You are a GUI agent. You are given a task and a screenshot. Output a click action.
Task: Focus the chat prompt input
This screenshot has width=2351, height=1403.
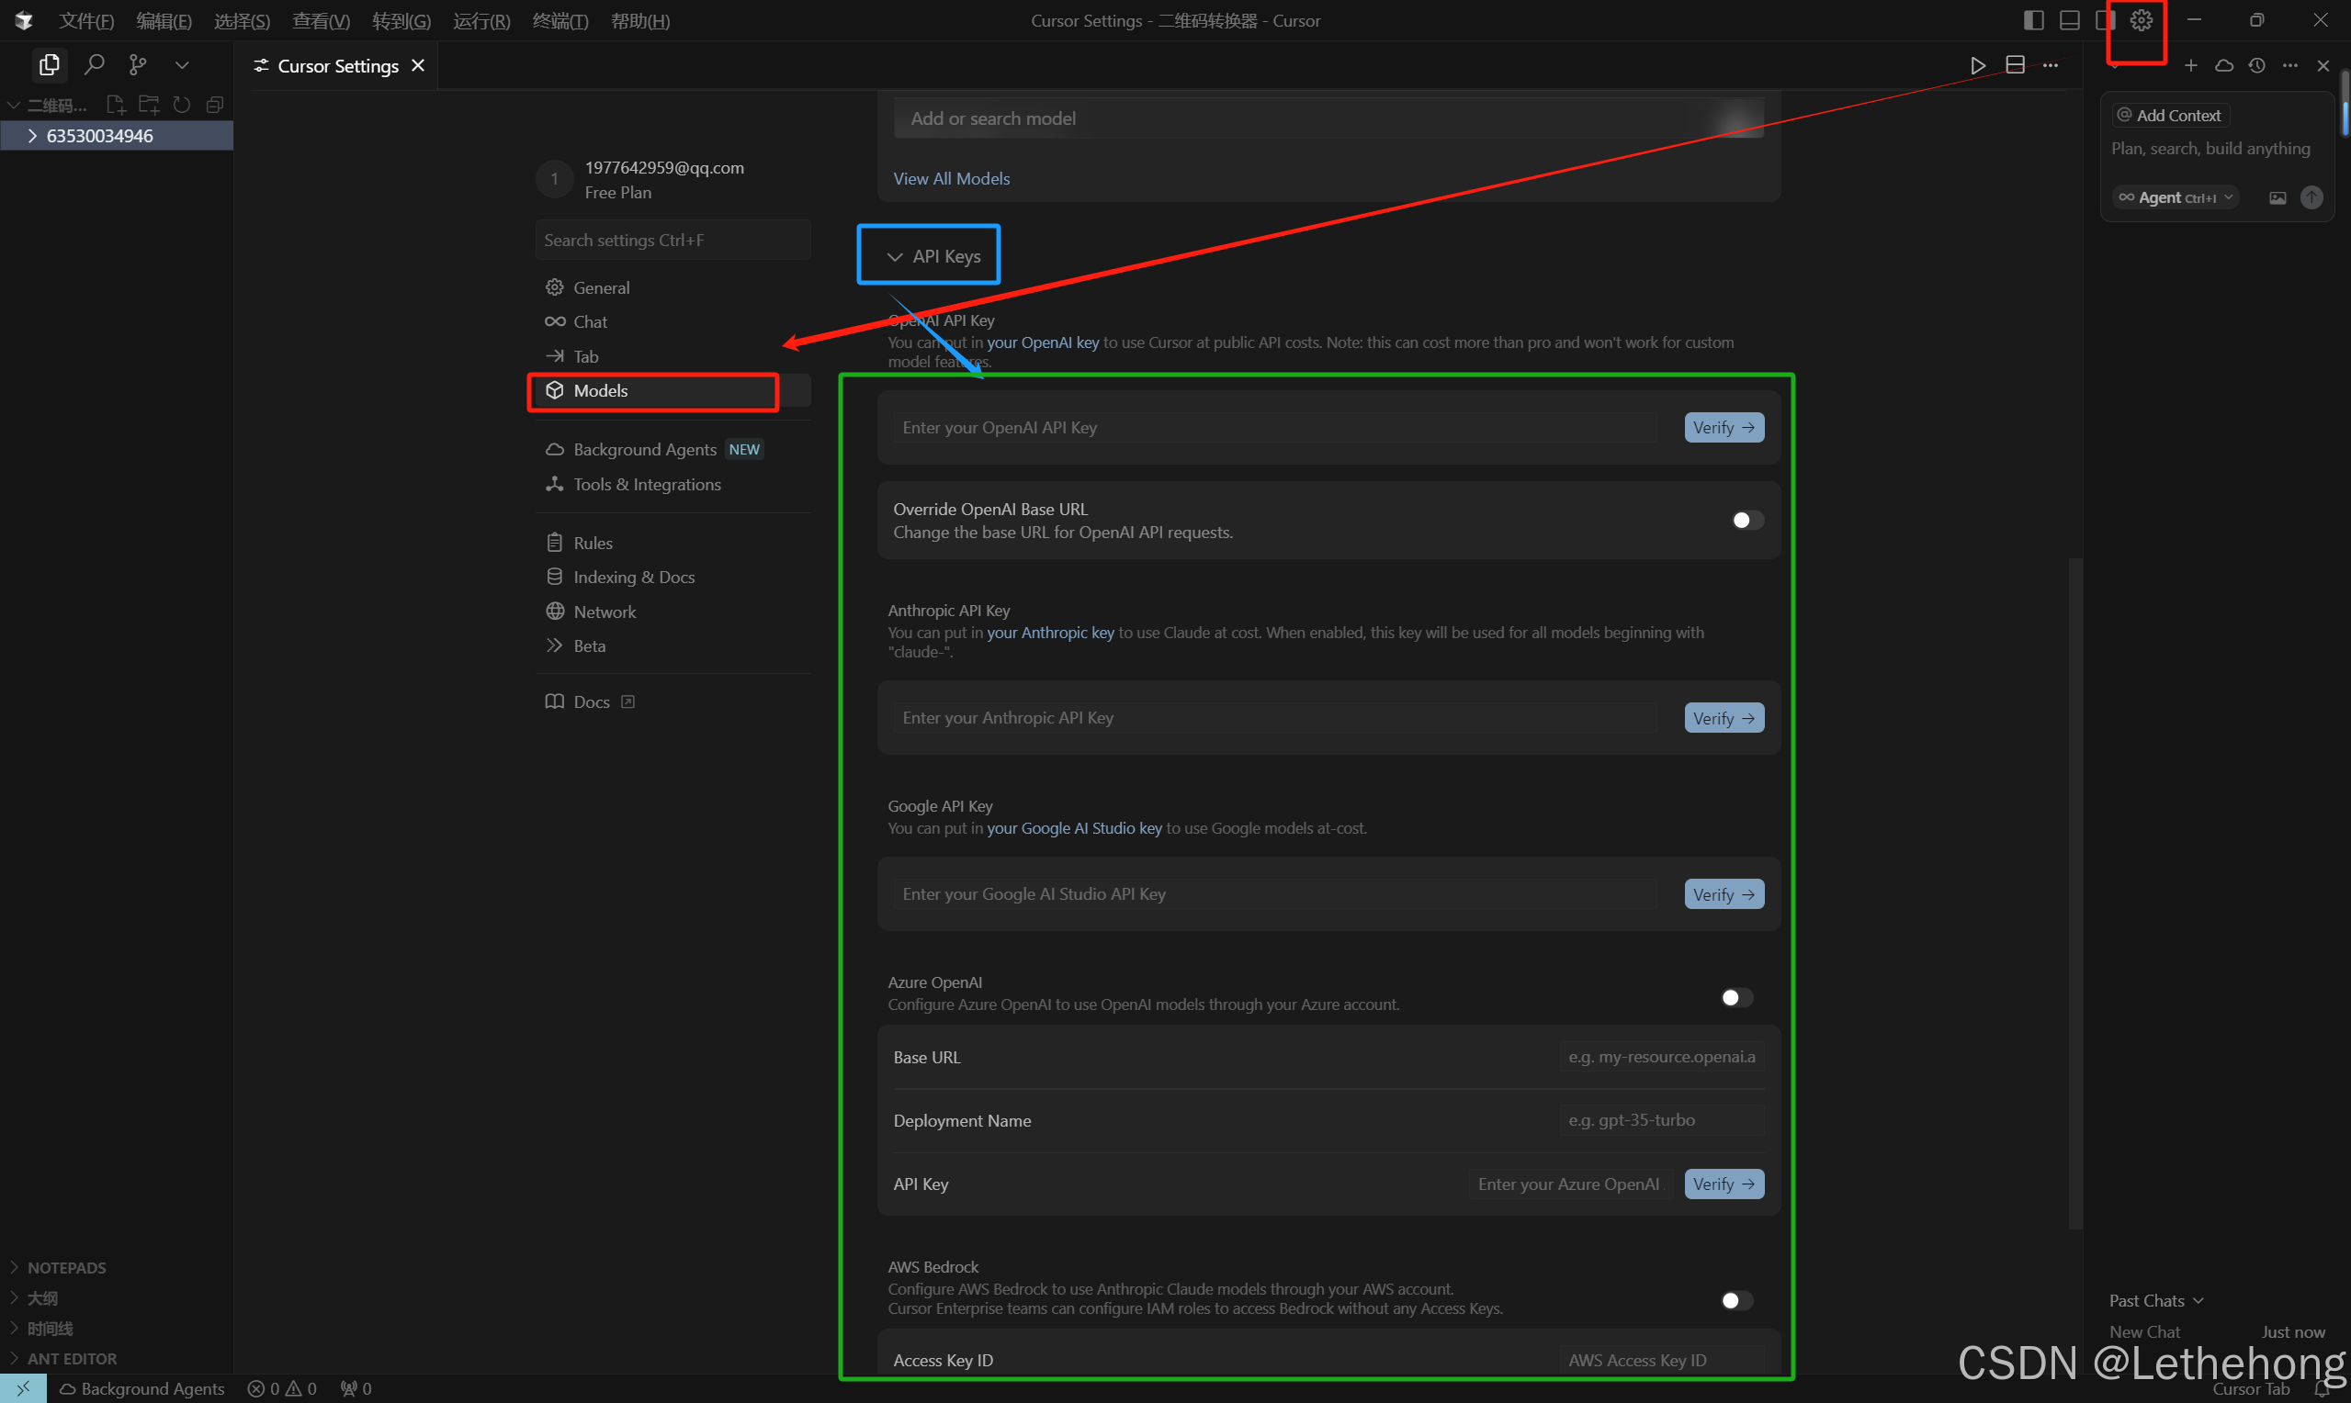[x=2210, y=149]
